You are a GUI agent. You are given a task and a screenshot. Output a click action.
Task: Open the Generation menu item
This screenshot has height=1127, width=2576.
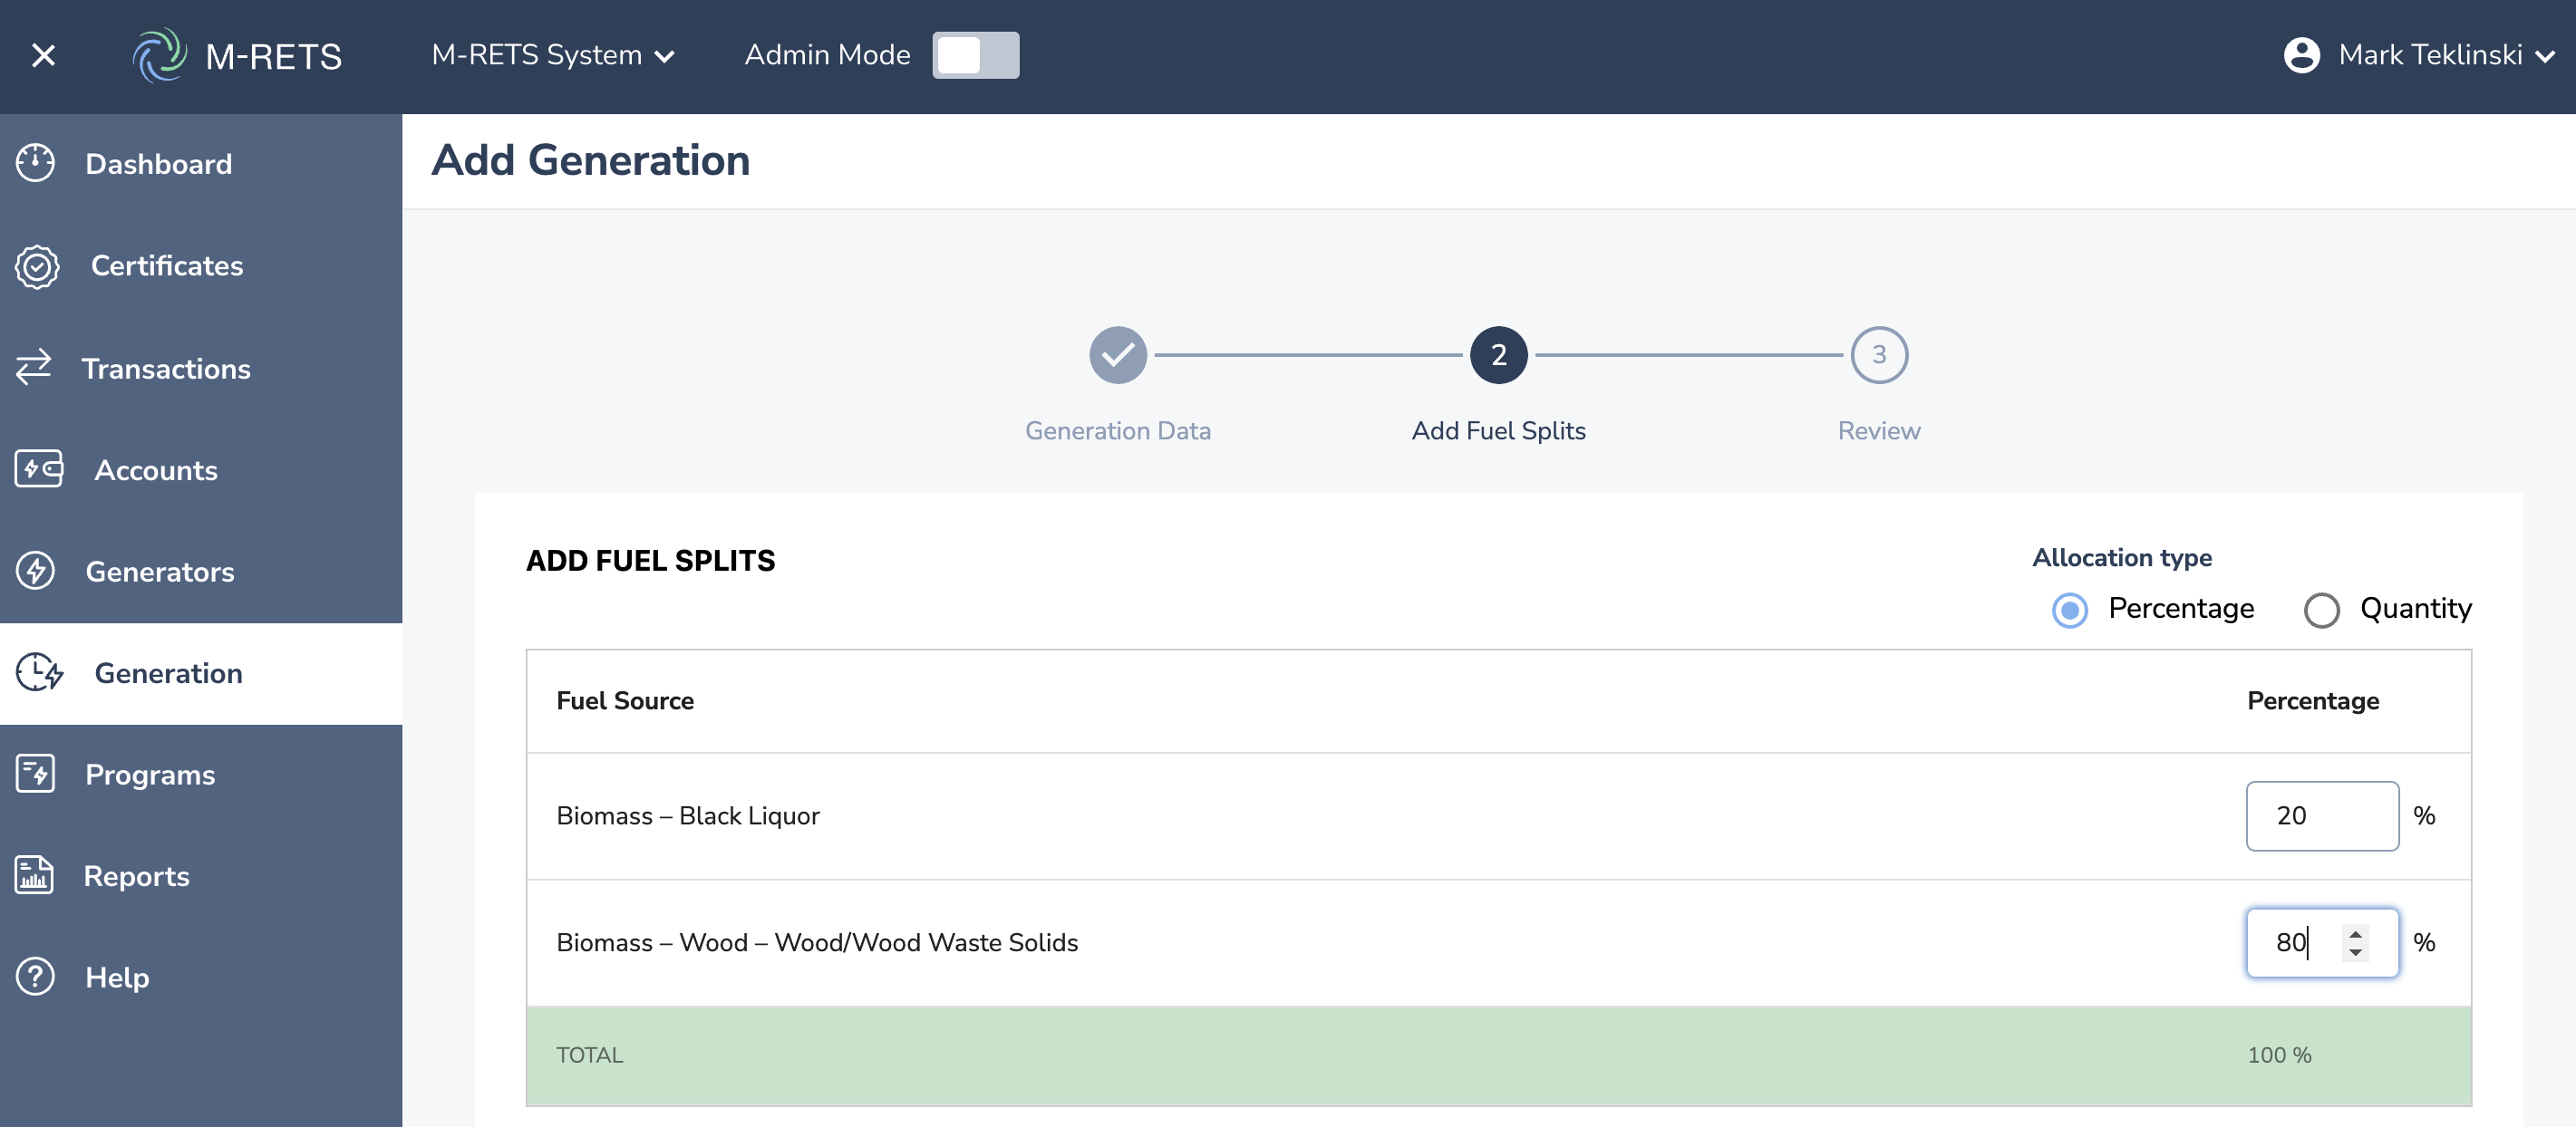click(x=168, y=672)
